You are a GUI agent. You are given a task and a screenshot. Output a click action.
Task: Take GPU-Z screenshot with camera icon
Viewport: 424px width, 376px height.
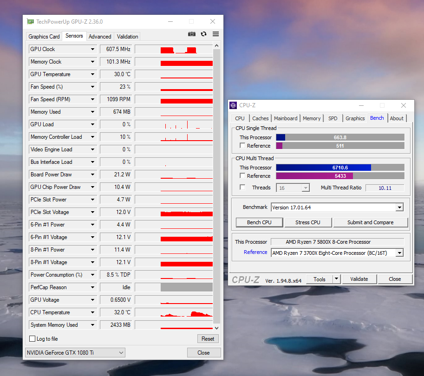(192, 34)
